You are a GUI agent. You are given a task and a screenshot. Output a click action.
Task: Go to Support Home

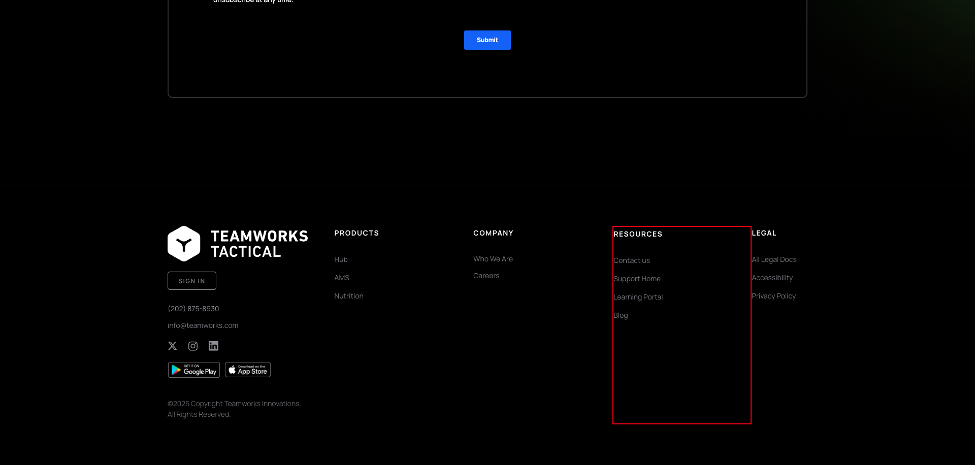click(x=637, y=278)
